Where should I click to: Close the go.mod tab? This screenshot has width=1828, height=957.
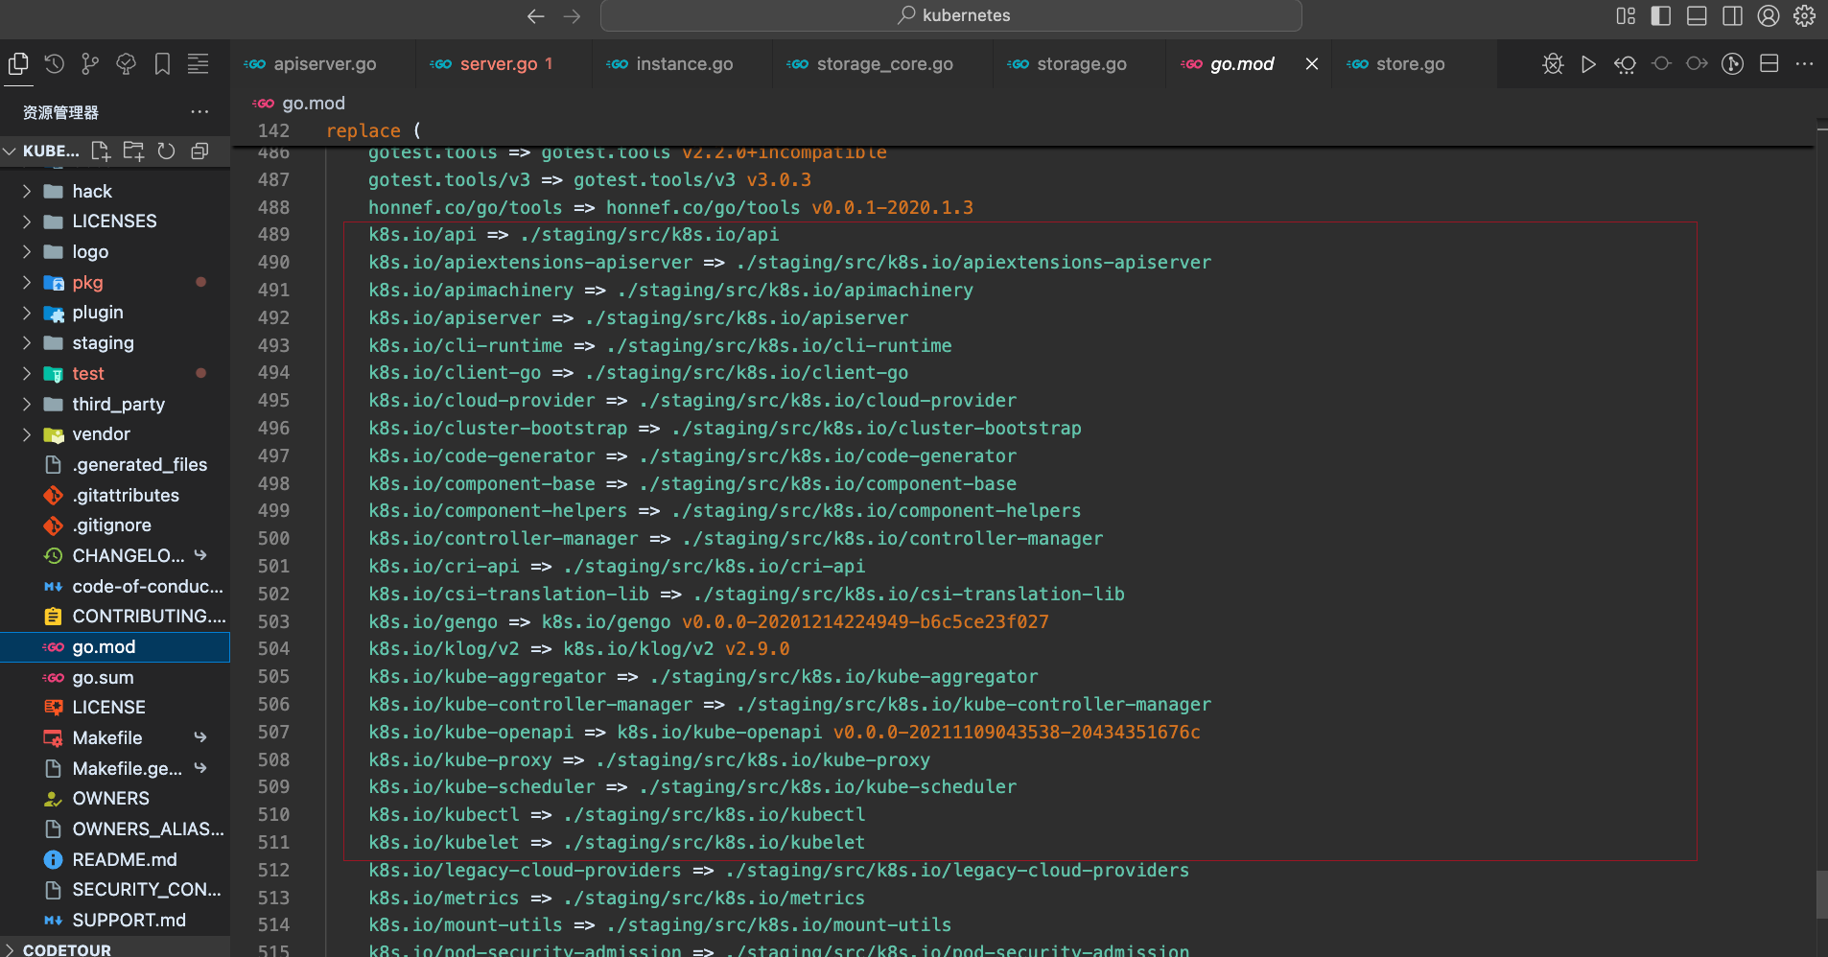(1312, 64)
